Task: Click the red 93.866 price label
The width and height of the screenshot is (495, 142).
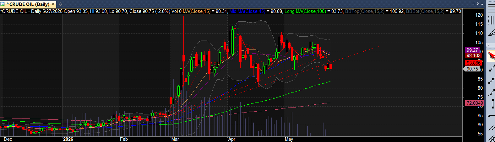Action: point(473,63)
